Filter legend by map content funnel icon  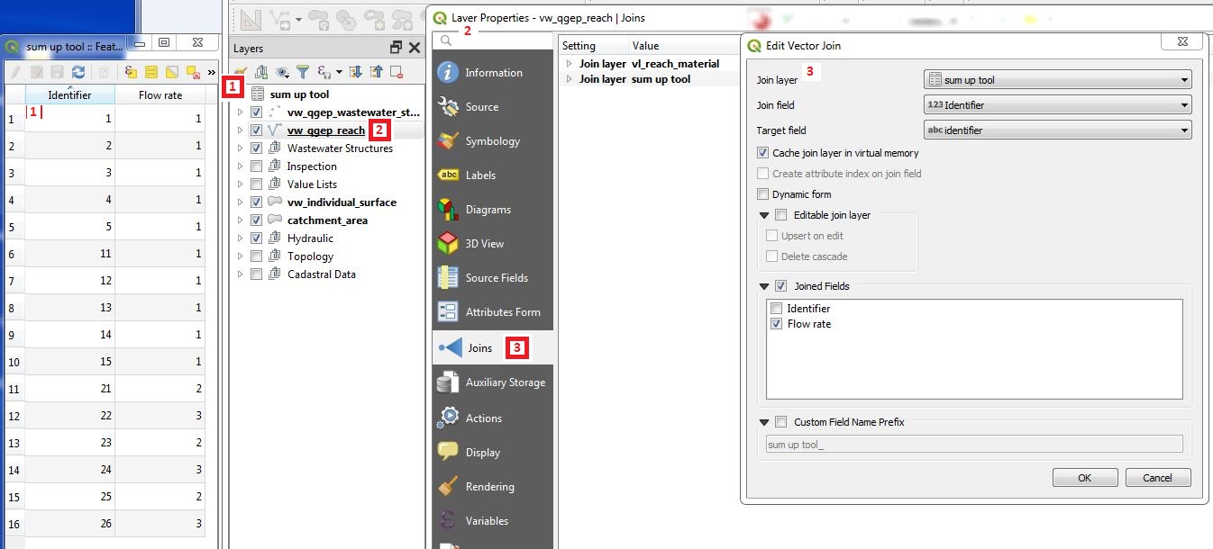coord(304,72)
